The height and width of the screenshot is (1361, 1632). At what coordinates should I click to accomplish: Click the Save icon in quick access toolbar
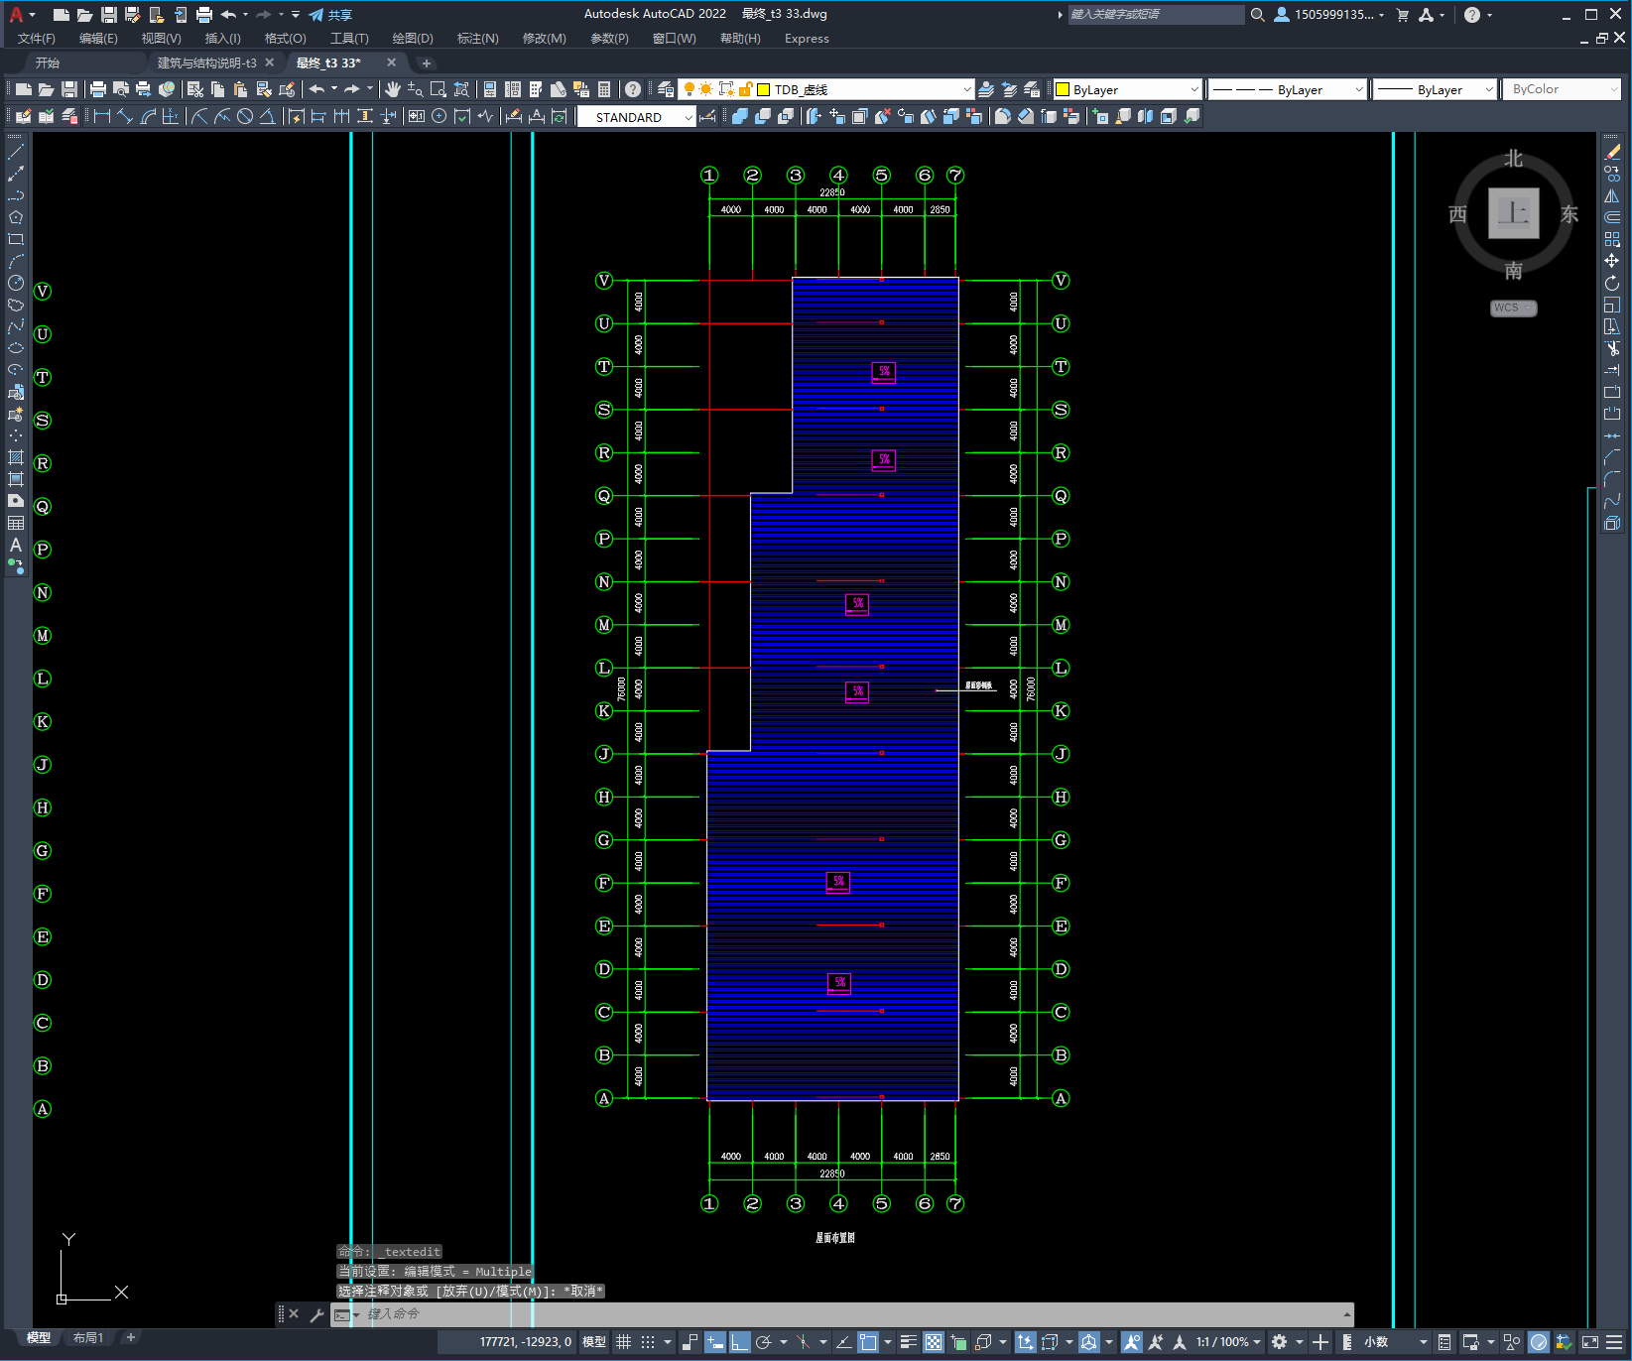[109, 14]
